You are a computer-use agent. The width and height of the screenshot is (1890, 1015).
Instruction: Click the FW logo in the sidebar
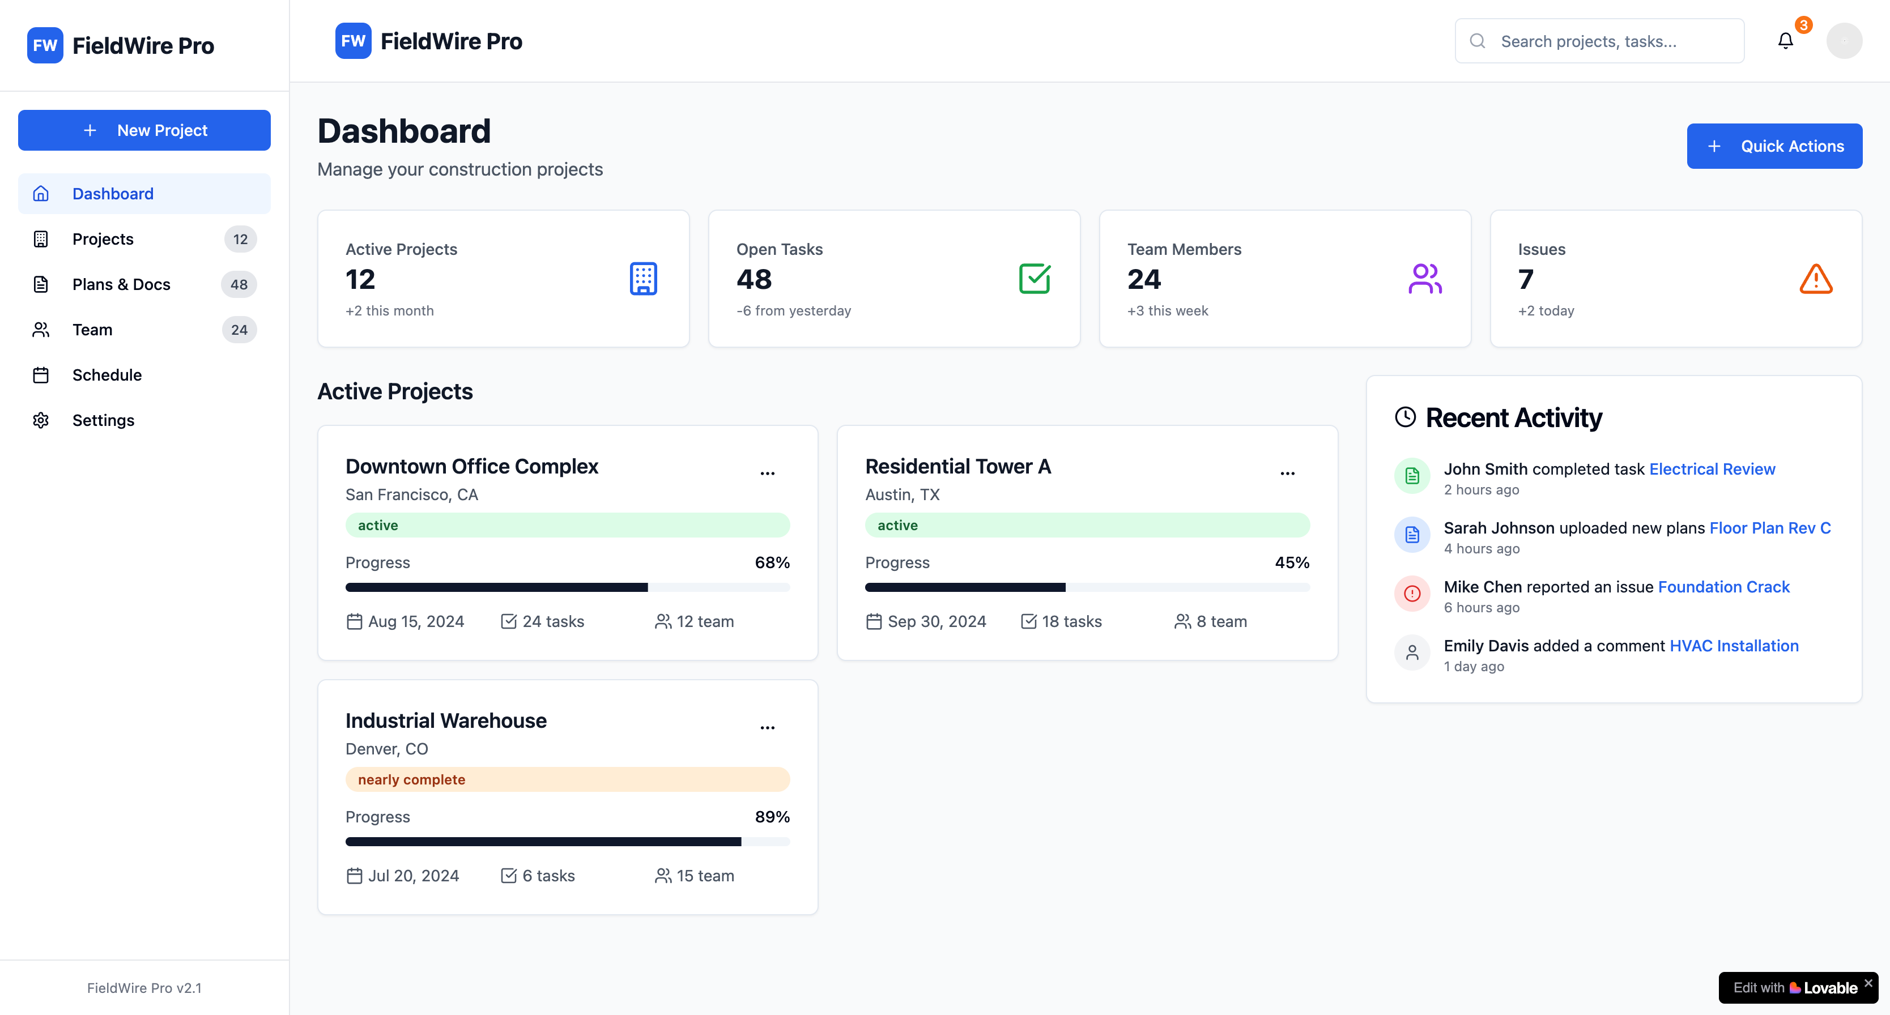tap(45, 45)
